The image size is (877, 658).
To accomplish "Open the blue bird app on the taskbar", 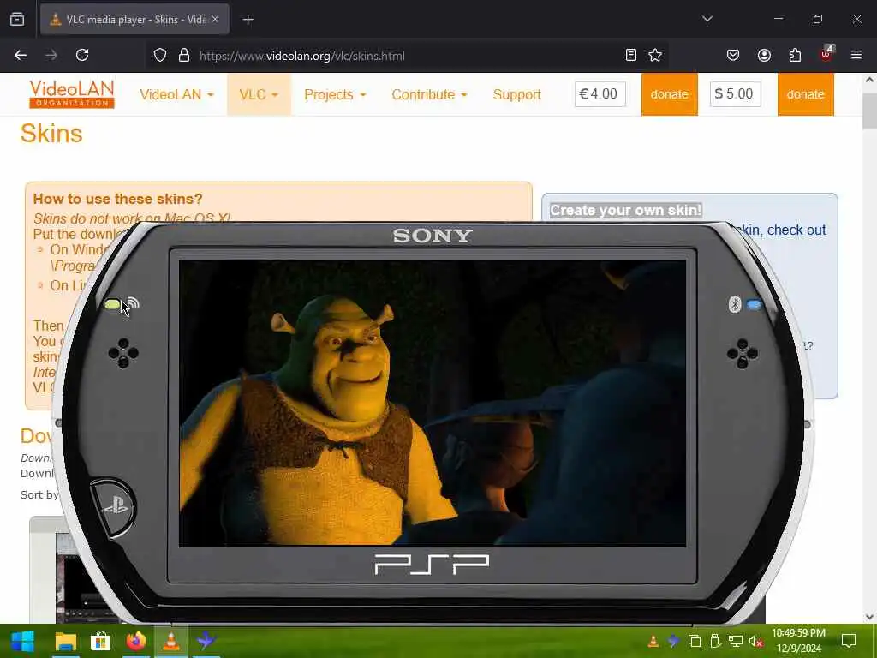I will (206, 641).
